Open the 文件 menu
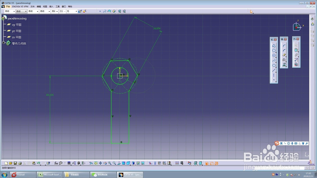Image resolution: width=317 pixels, height=178 pixels. click(x=32, y=6)
